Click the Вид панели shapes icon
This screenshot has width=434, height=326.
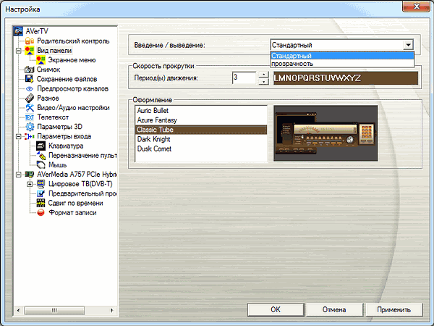(x=30, y=51)
